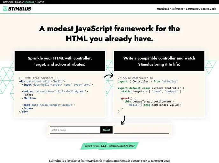Screen dimensions: 219x163
Task: Click the STIMULUS wordmark in header
Action: coord(19,9)
